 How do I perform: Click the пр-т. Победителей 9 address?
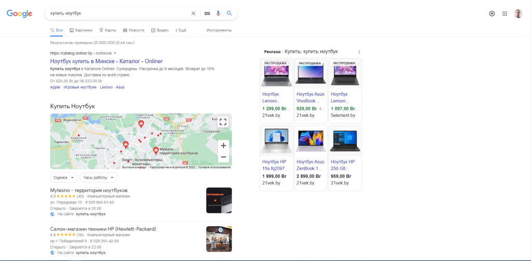[68, 241]
